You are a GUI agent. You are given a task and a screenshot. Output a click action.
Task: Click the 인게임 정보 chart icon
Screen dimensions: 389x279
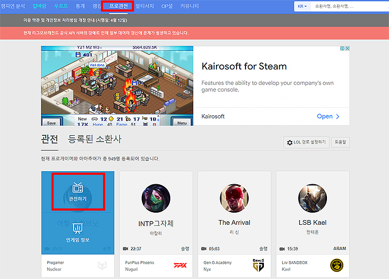[x=77, y=228]
